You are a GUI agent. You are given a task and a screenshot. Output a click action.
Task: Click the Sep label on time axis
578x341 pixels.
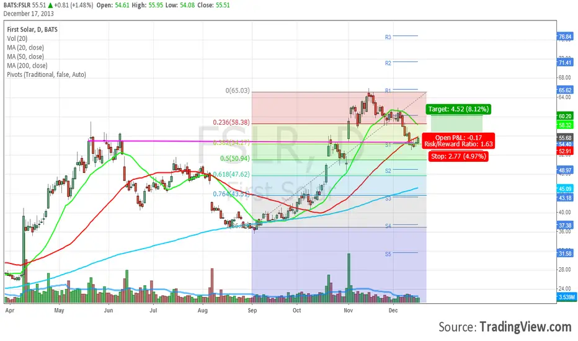coord(252,311)
